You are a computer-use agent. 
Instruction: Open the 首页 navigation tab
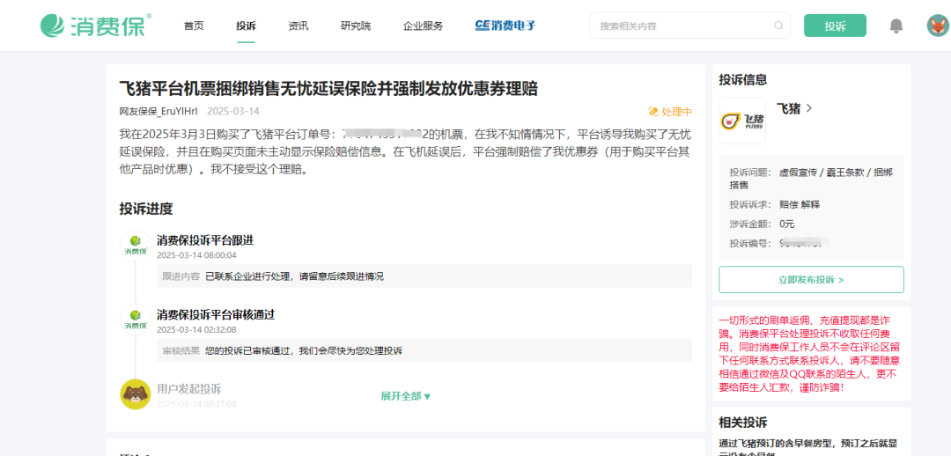pyautogui.click(x=194, y=26)
